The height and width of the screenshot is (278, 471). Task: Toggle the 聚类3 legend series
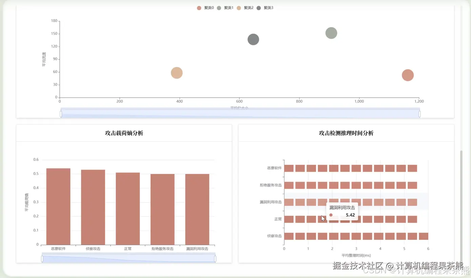point(265,8)
